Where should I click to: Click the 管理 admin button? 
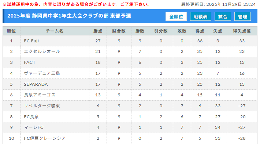242,17
